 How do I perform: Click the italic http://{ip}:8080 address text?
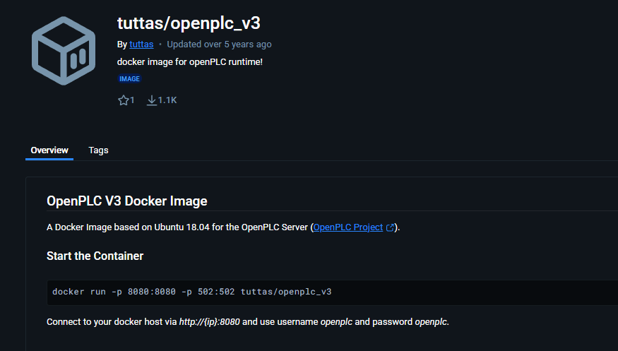click(x=209, y=322)
